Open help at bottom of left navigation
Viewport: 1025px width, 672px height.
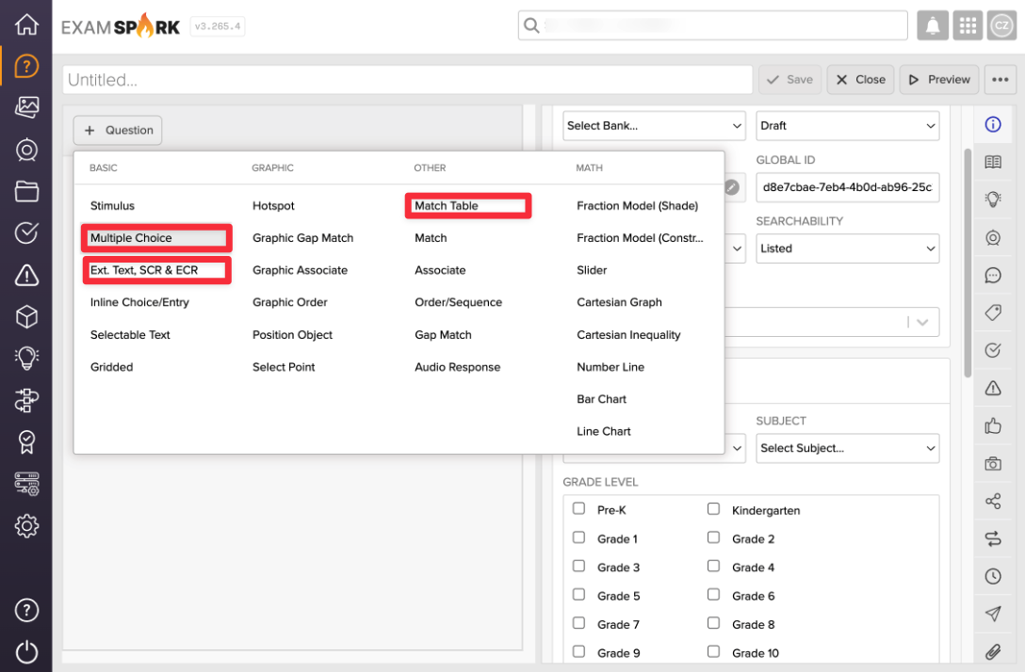(26, 610)
